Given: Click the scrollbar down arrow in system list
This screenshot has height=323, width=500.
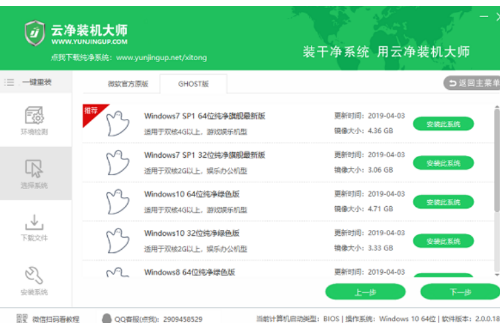Looking at the screenshot, I should [x=497, y=275].
